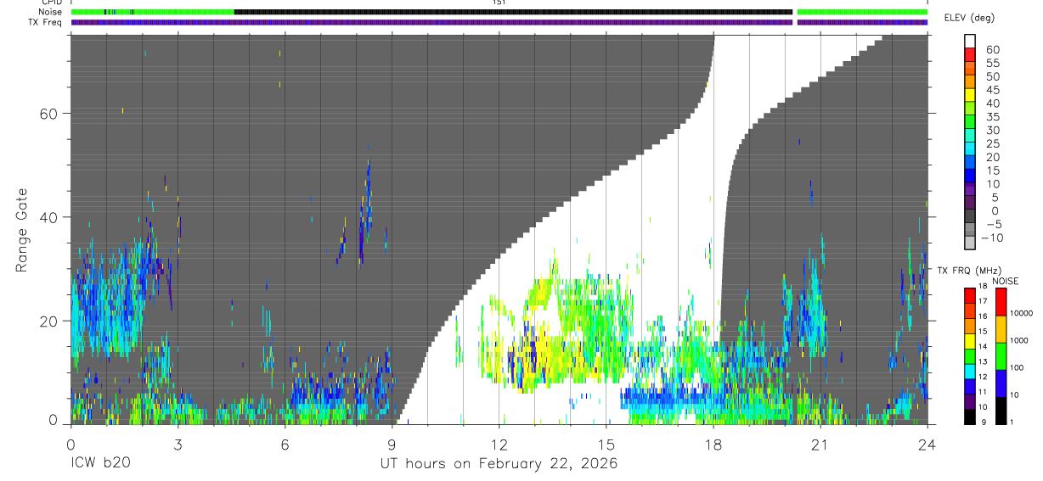1043x481 pixels.
Task: Click the cyan TX FRQ segment for 12-13 MHz
Action: pyautogui.click(x=969, y=371)
